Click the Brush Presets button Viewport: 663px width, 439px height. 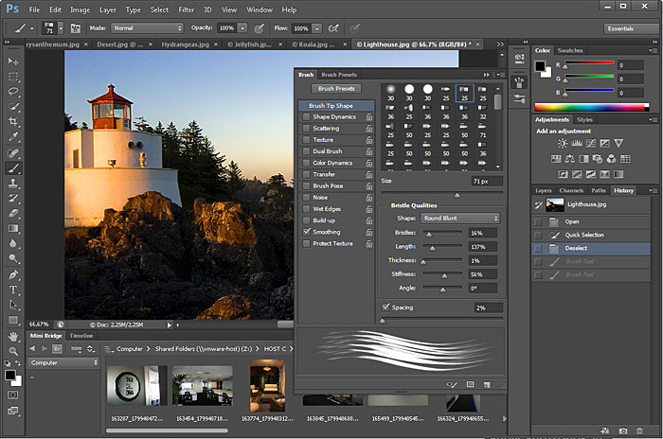click(x=338, y=88)
